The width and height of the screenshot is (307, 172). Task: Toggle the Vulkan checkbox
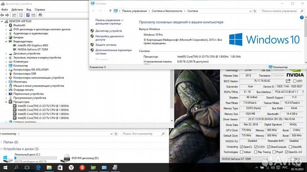click(x=241, y=152)
